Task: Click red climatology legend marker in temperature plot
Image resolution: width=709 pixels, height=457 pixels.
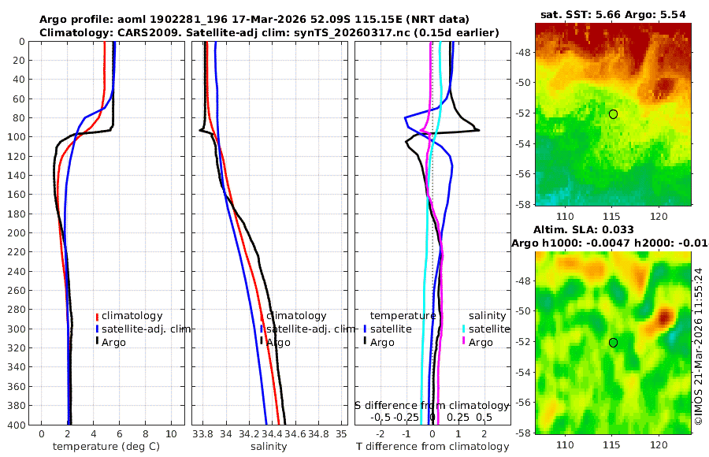Action: pyautogui.click(x=97, y=316)
